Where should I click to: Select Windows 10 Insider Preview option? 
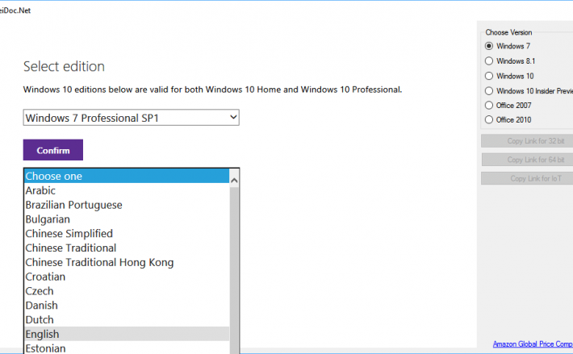pos(489,91)
